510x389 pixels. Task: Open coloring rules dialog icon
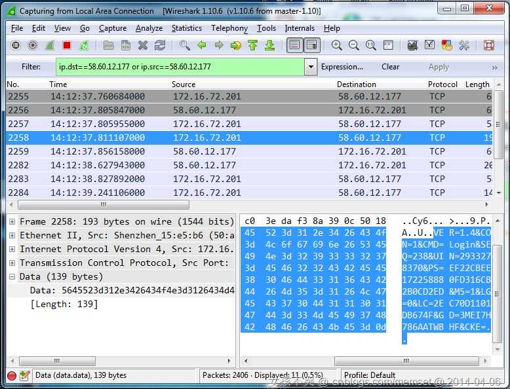(x=447, y=45)
